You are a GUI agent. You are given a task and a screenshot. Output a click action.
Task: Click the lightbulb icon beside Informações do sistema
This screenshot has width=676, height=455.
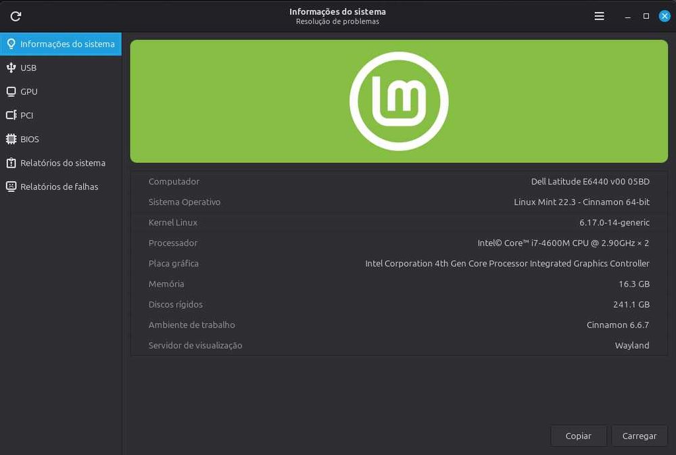point(11,43)
